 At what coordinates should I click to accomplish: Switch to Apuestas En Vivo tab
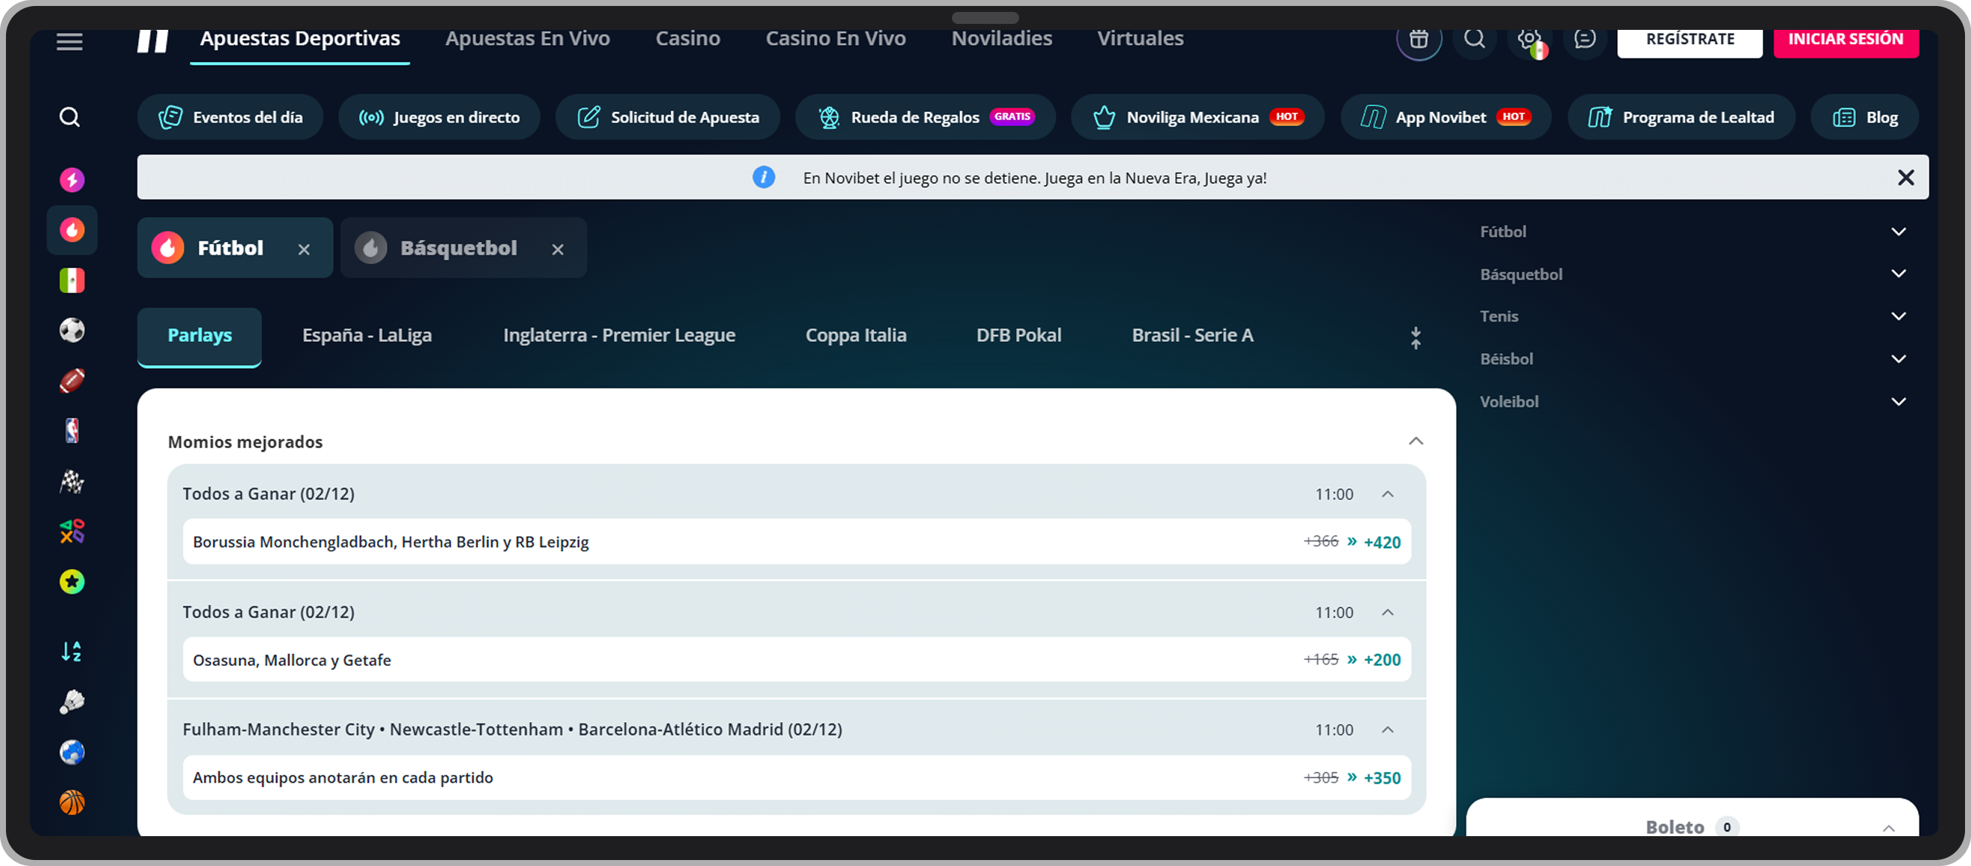coord(527,38)
